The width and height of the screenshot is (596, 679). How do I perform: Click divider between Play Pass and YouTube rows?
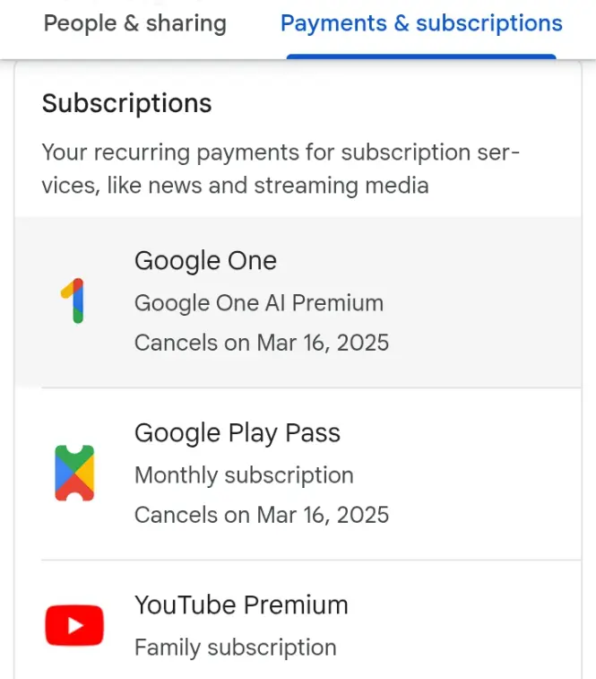click(311, 560)
